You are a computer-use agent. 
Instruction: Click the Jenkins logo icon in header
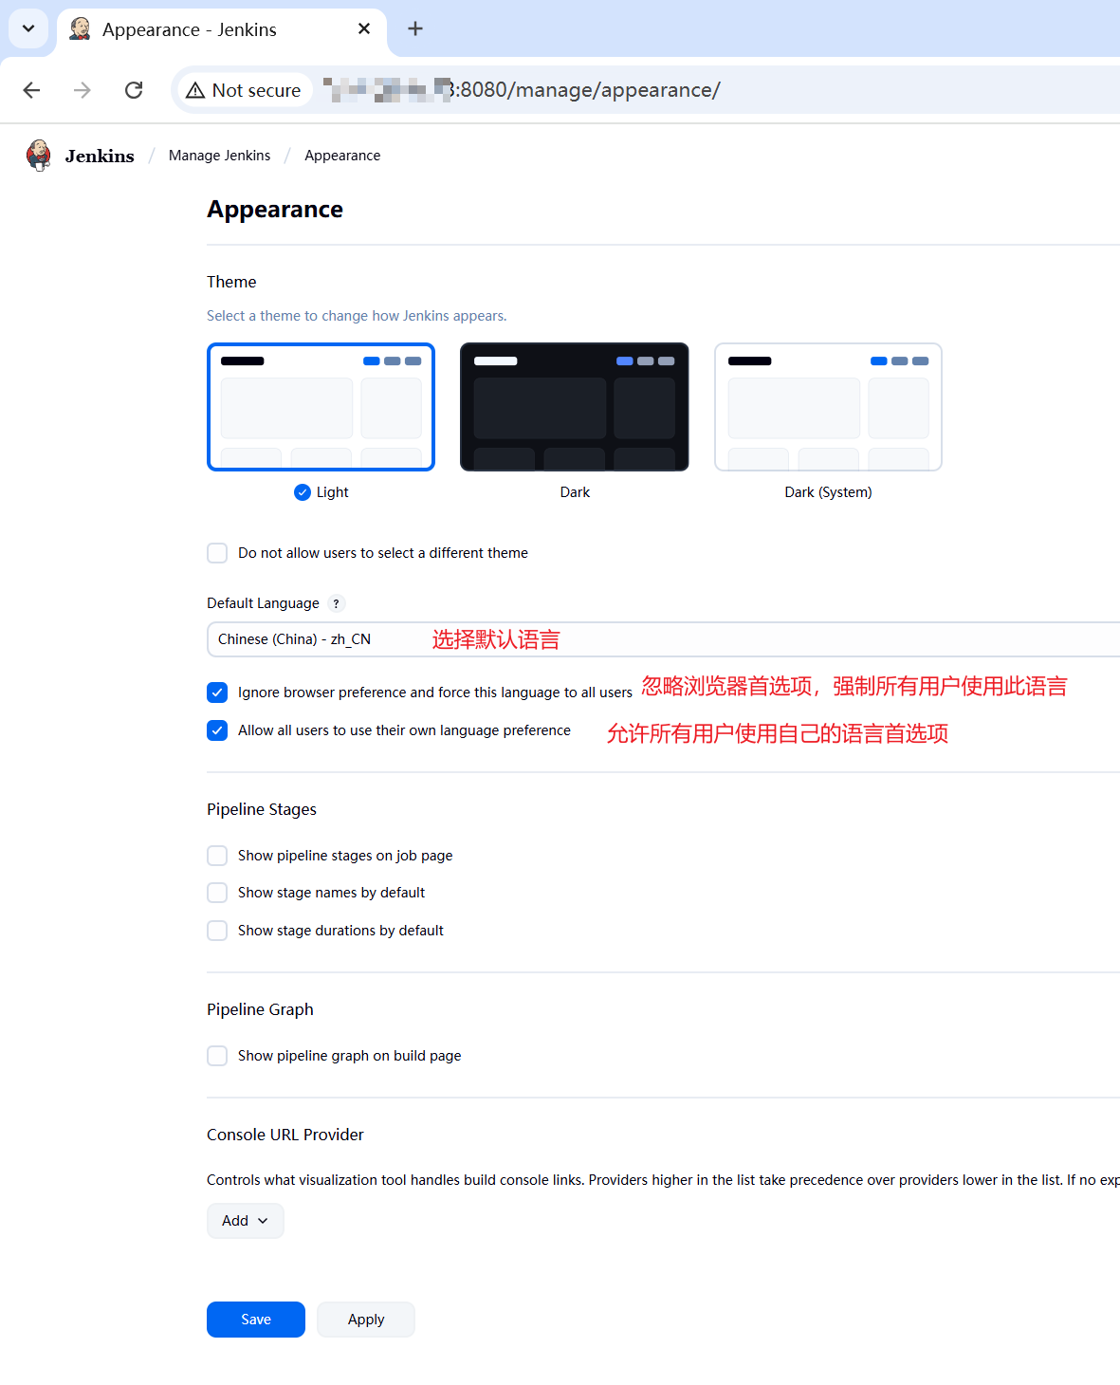coord(38,155)
